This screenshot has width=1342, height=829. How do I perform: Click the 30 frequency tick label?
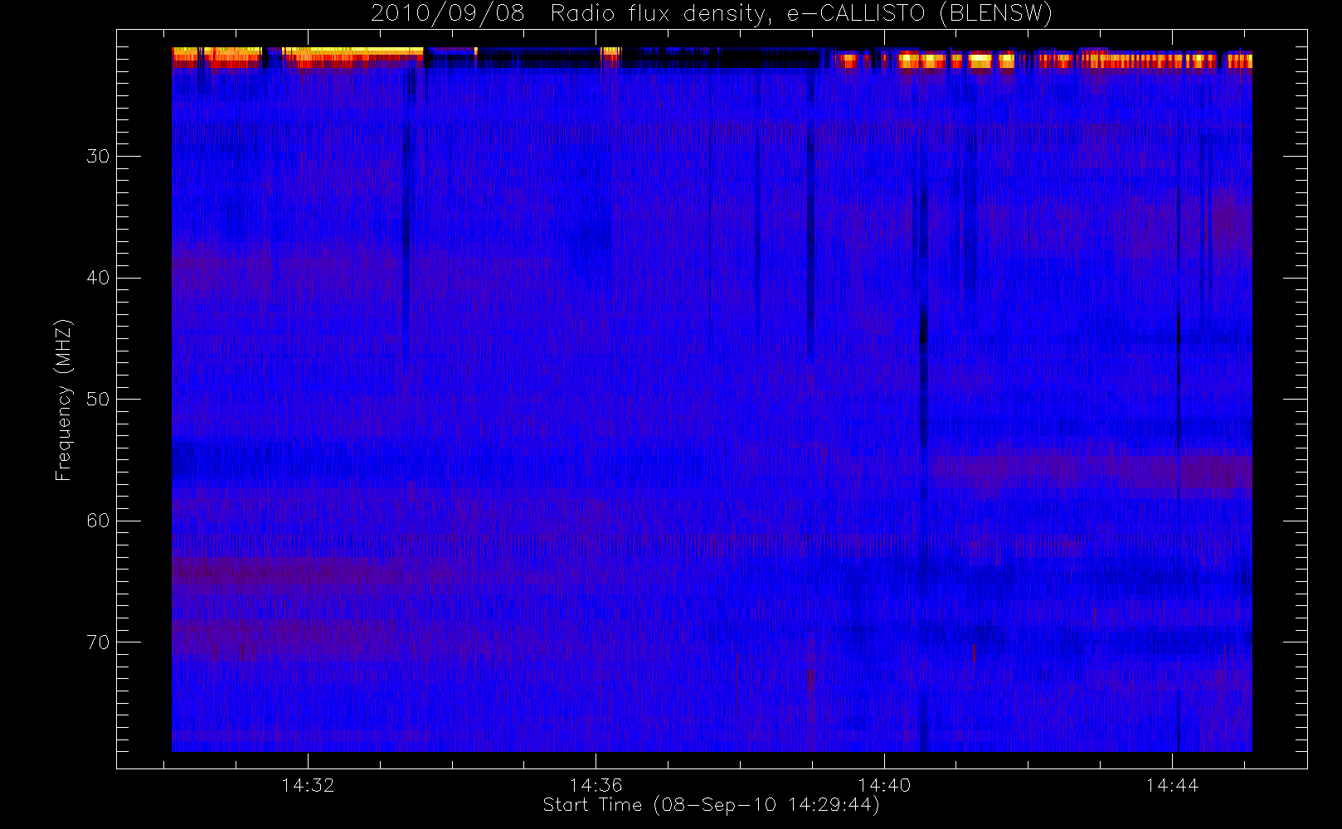coord(98,156)
